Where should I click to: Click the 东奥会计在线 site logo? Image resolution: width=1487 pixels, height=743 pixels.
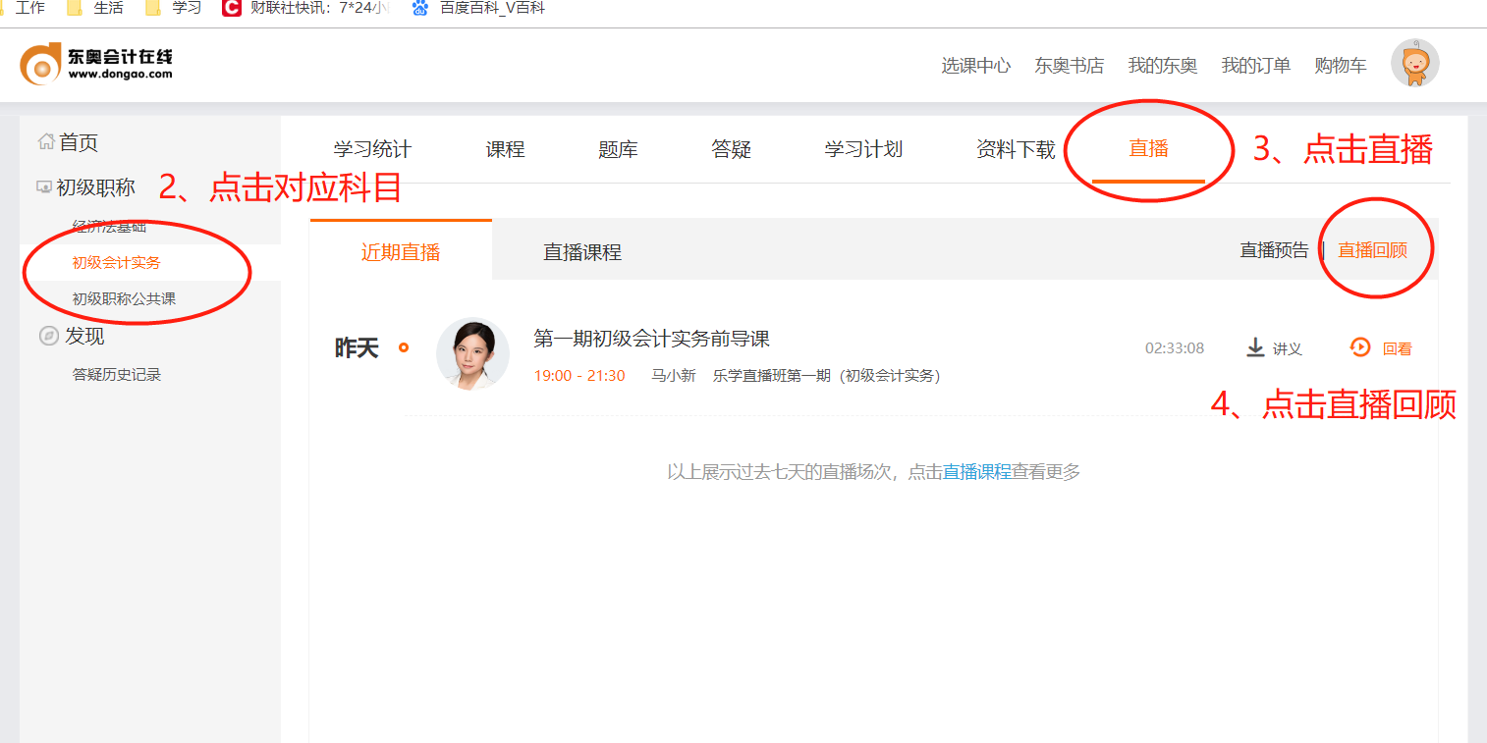[95, 62]
